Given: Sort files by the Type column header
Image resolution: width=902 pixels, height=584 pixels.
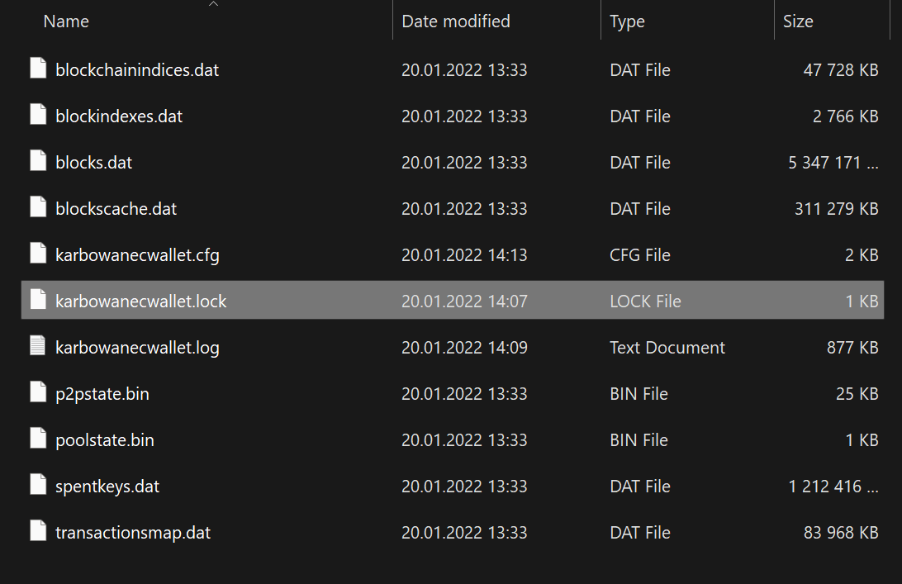Looking at the screenshot, I should [627, 21].
